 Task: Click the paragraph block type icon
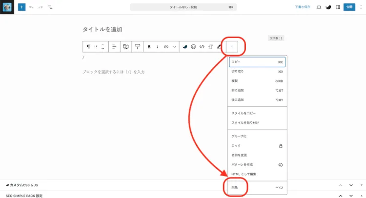(x=88, y=47)
